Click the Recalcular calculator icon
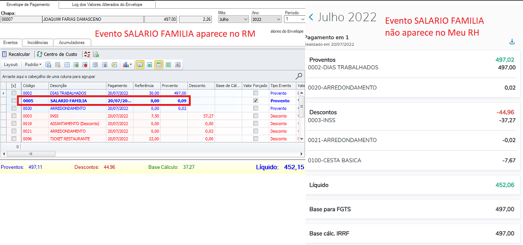523x245 pixels. point(5,54)
